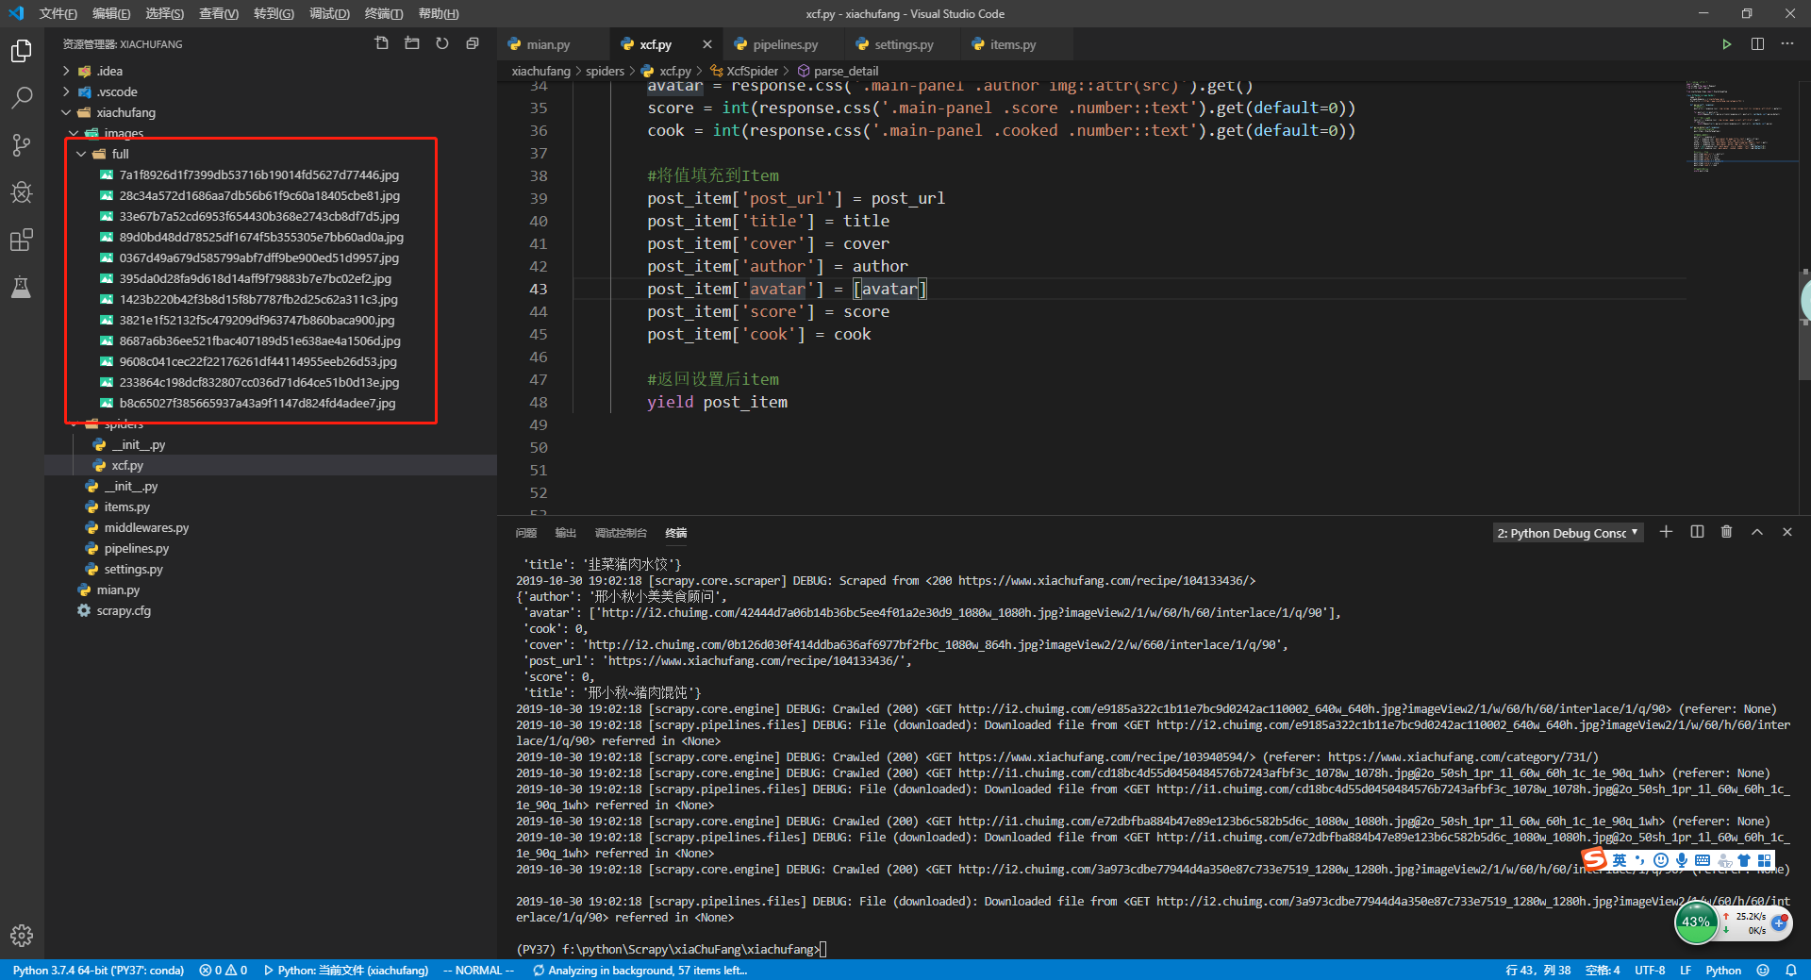Kill the active terminal
This screenshot has height=980, width=1811.
pyautogui.click(x=1726, y=532)
